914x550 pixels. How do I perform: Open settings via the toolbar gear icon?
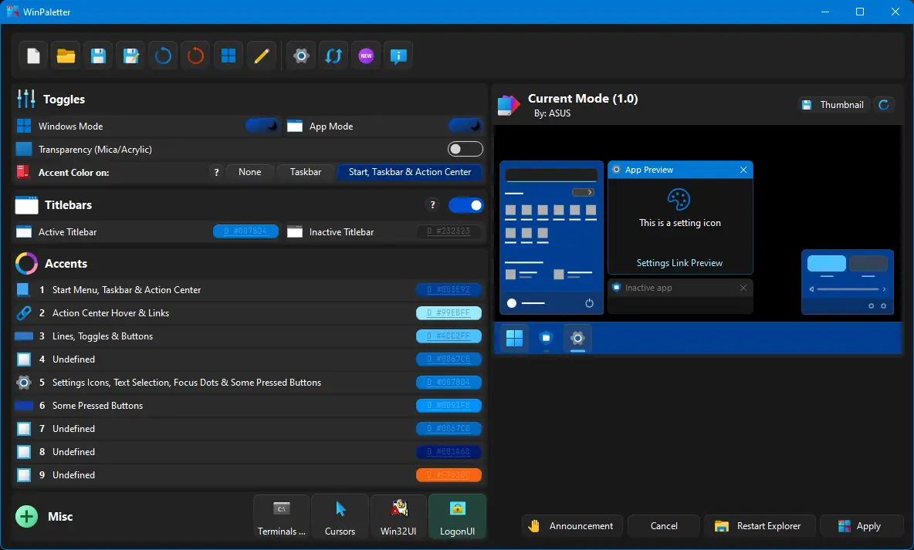pos(301,56)
